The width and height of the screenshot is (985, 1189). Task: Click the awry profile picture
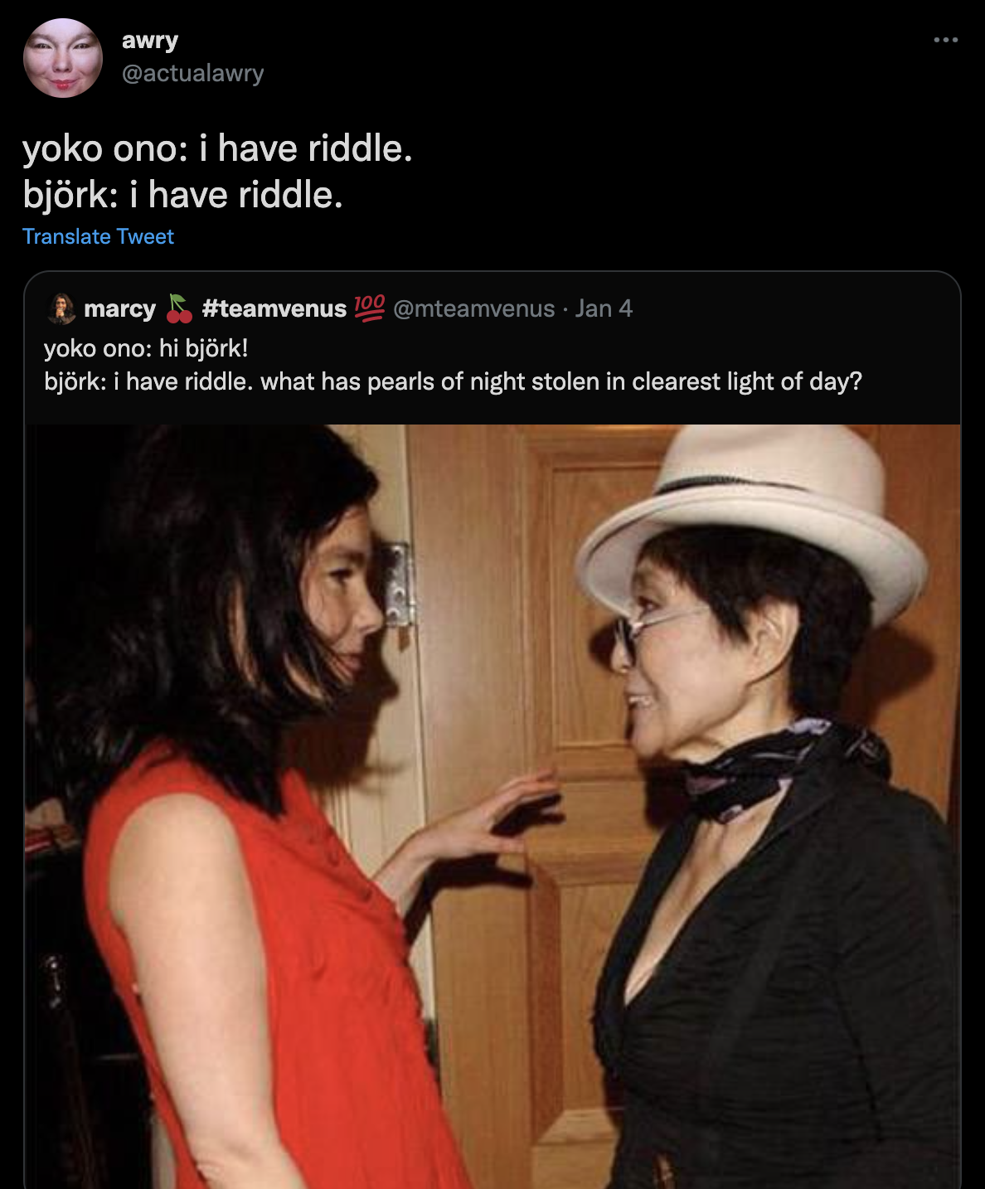(x=56, y=51)
